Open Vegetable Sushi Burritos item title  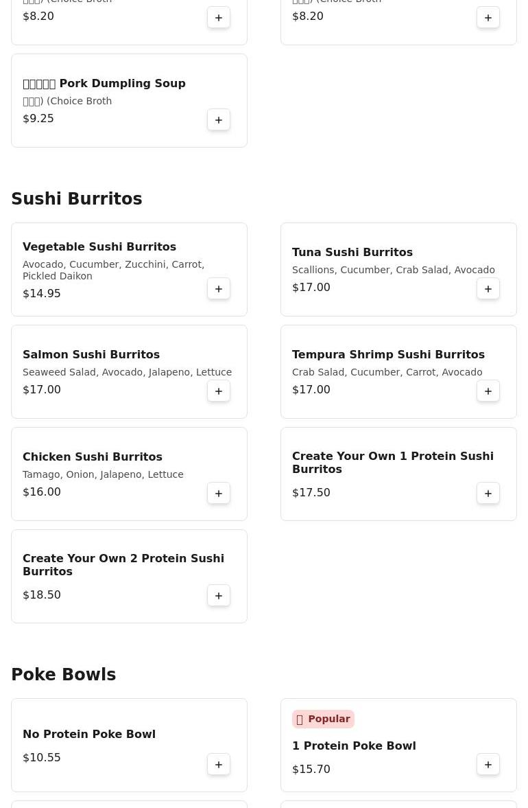coord(99,247)
